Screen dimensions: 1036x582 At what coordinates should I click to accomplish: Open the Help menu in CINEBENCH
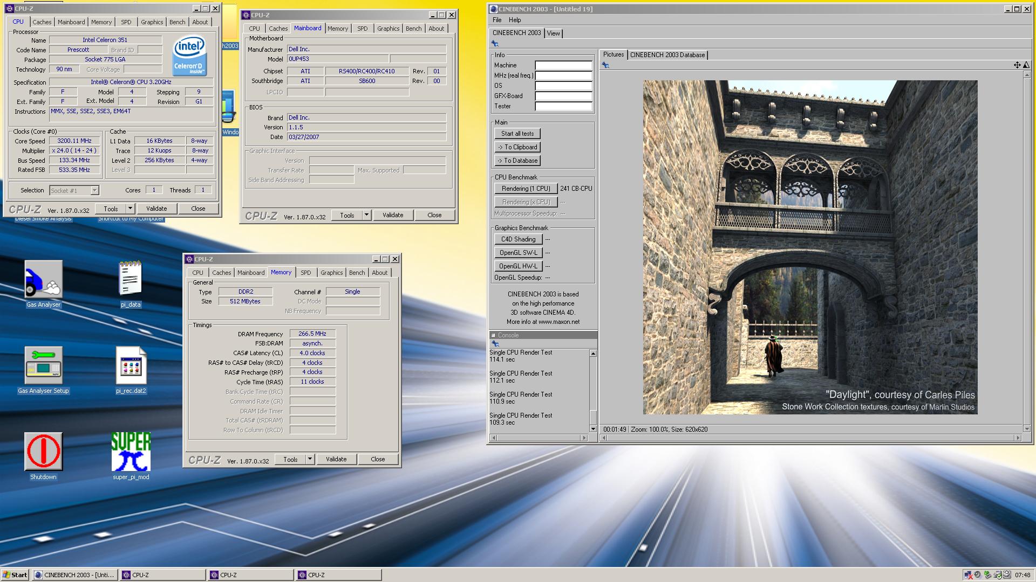tap(515, 20)
